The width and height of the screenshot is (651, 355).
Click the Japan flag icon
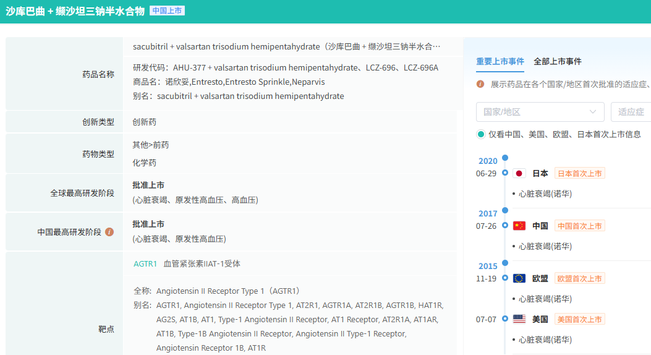point(519,174)
